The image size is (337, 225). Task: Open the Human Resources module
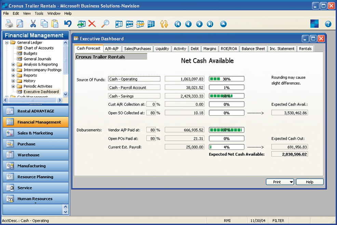[x=36, y=199]
